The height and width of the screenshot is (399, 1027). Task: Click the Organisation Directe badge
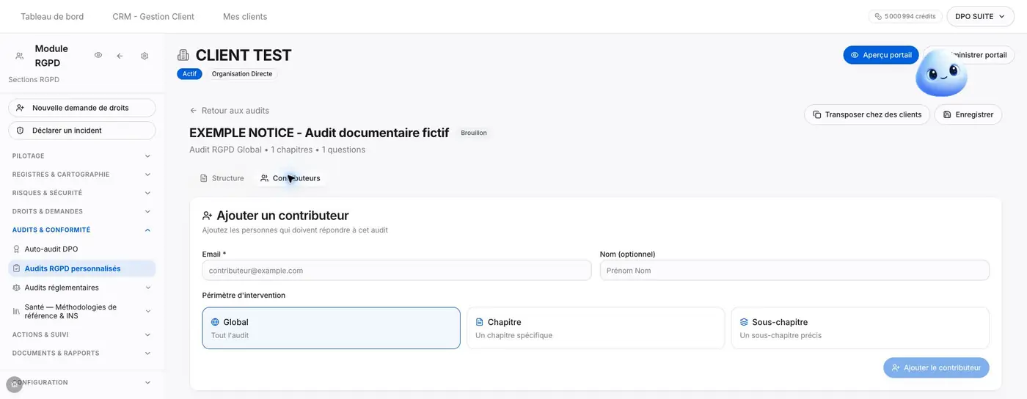(x=242, y=74)
